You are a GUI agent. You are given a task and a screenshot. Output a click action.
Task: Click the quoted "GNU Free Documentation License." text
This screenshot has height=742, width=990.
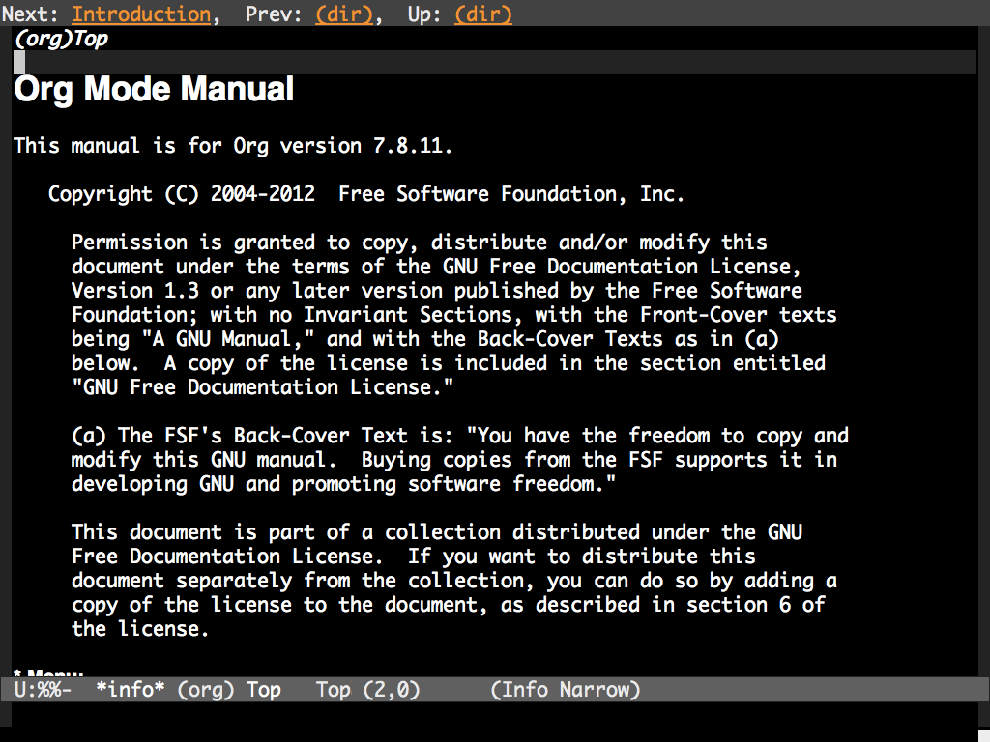click(263, 387)
